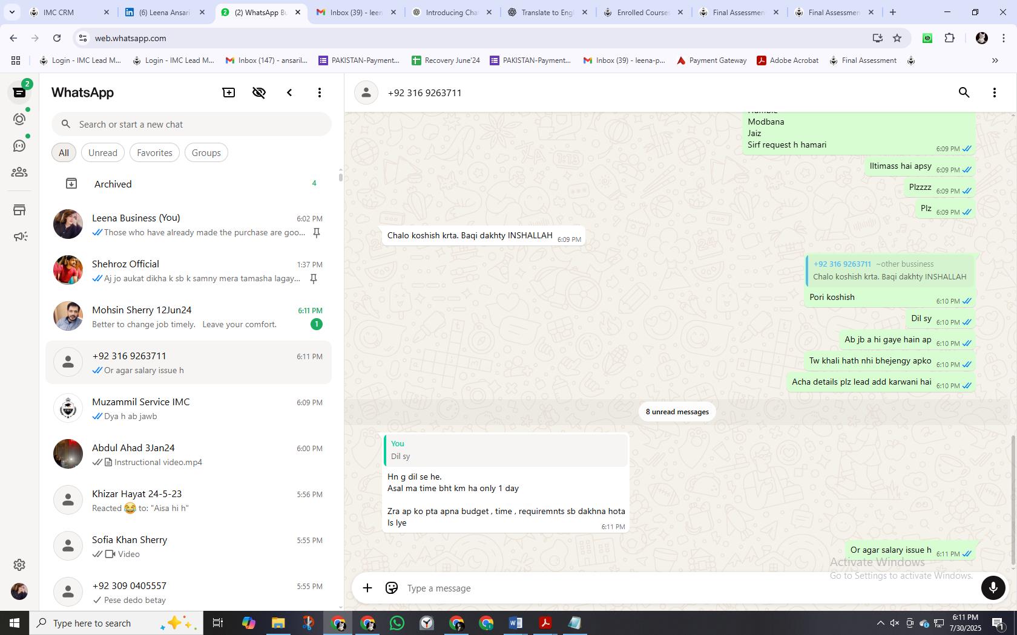1017x635 pixels.
Task: Search within this conversation magnifier icon
Action: click(x=964, y=93)
